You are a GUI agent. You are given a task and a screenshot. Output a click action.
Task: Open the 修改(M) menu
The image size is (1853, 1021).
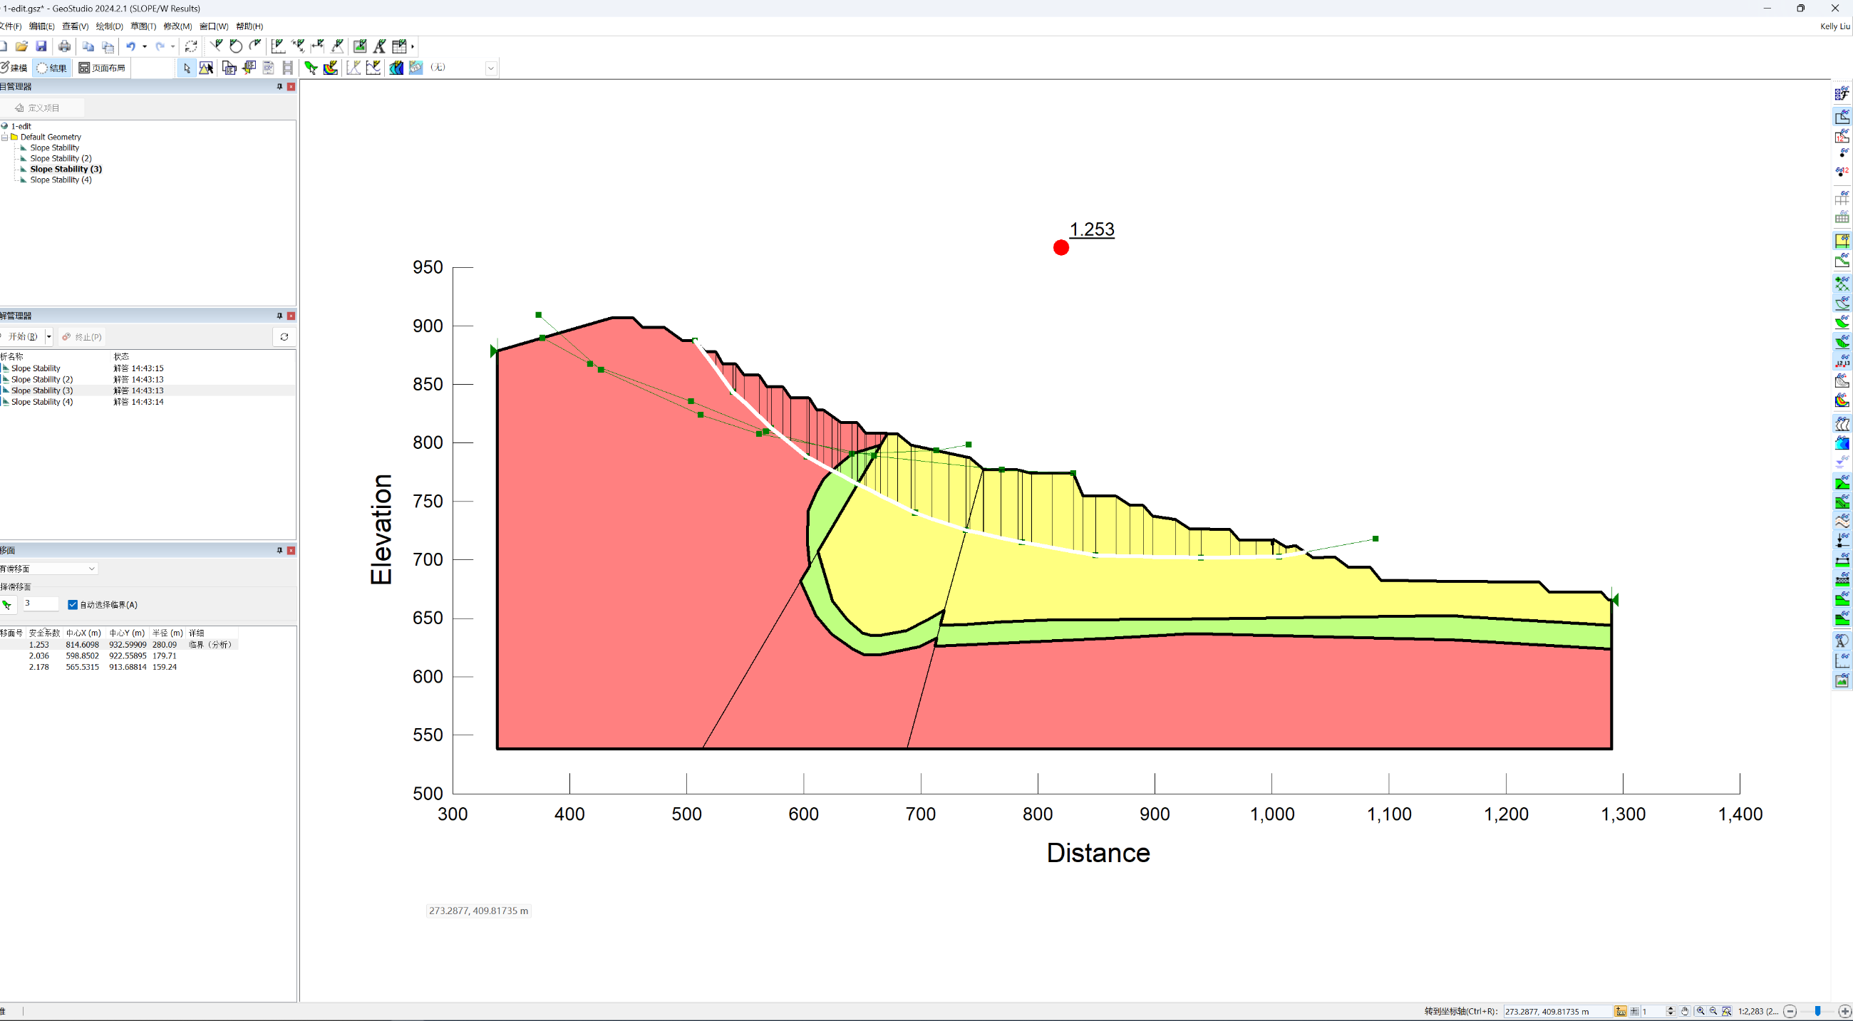coord(177,26)
